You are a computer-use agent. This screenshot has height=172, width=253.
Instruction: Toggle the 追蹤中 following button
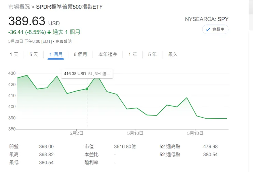point(215,29)
